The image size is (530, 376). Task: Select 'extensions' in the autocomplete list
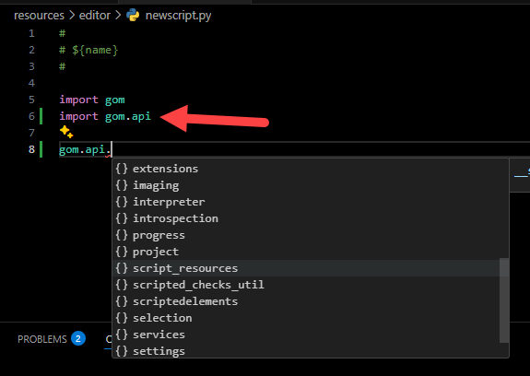(311, 169)
